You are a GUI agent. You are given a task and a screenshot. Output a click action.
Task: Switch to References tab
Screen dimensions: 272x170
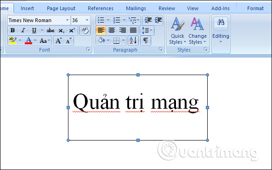(x=101, y=8)
